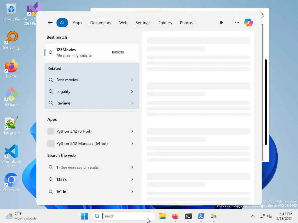Screen dimensions: 298x223
Task: Expand chevron for Python 3.12 Manuals
Action: tap(132, 143)
